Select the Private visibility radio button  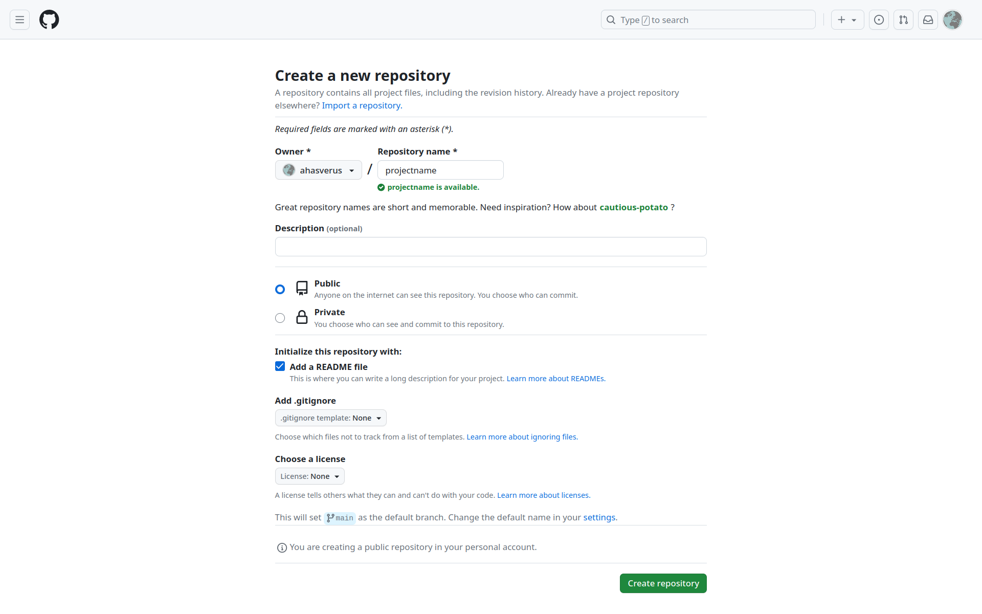click(x=280, y=318)
